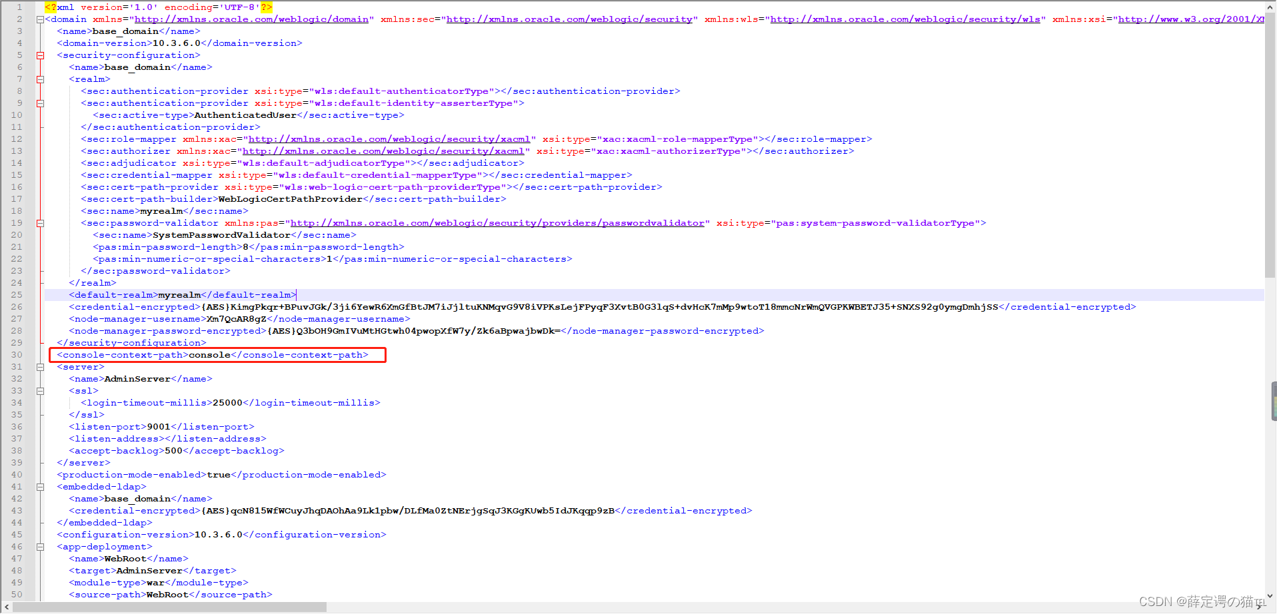The height and width of the screenshot is (614, 1277).
Task: Collapse the realm element fold marker
Action: point(40,79)
